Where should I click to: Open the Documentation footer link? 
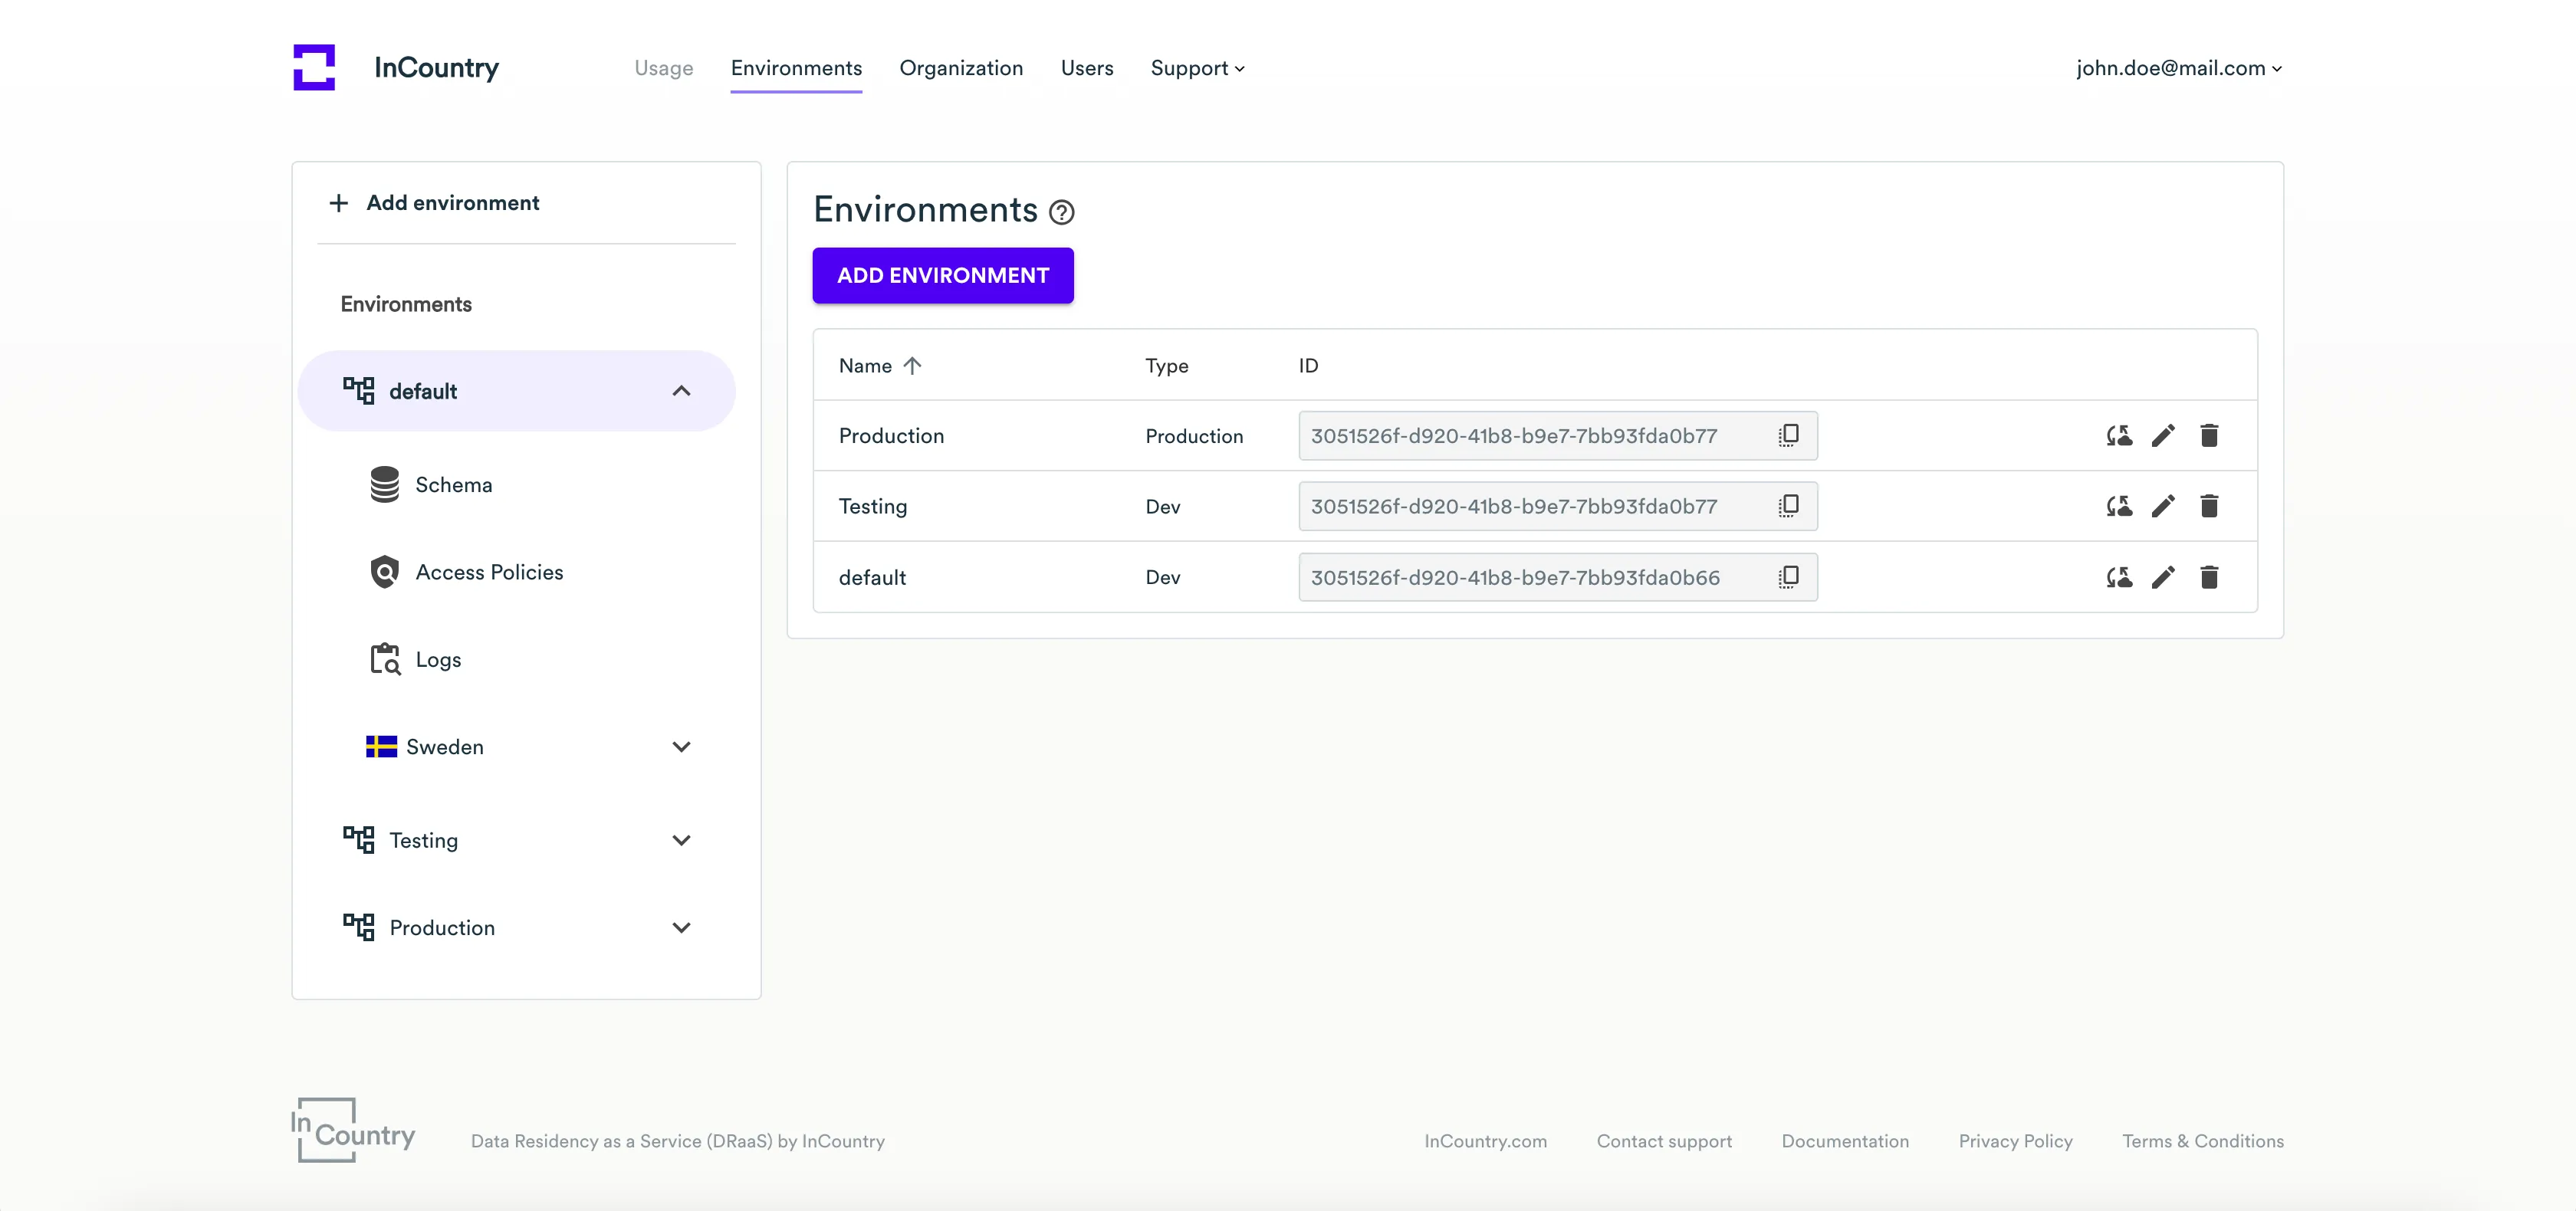1844,1141
